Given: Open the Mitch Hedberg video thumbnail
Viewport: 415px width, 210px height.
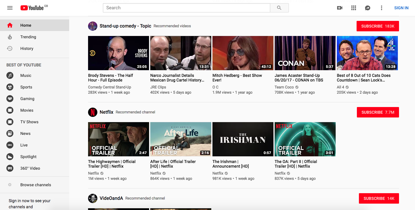Looking at the screenshot, I should tap(243, 53).
